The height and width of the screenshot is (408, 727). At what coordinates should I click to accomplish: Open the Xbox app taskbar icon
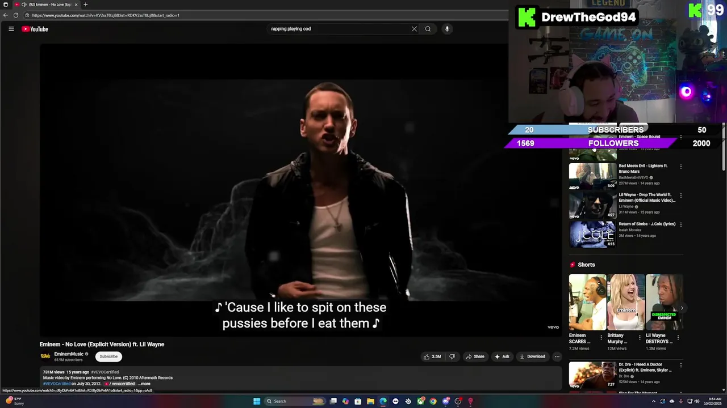pos(420,401)
